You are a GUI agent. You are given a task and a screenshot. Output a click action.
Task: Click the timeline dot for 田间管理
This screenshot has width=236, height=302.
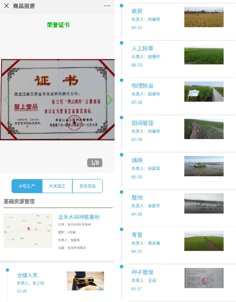click(x=121, y=117)
